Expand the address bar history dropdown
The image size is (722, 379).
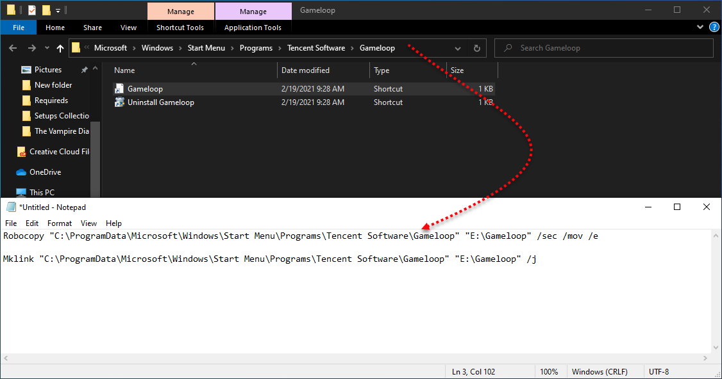458,48
